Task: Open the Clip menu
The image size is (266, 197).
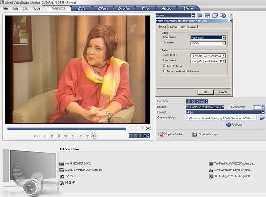Action: [26, 8]
